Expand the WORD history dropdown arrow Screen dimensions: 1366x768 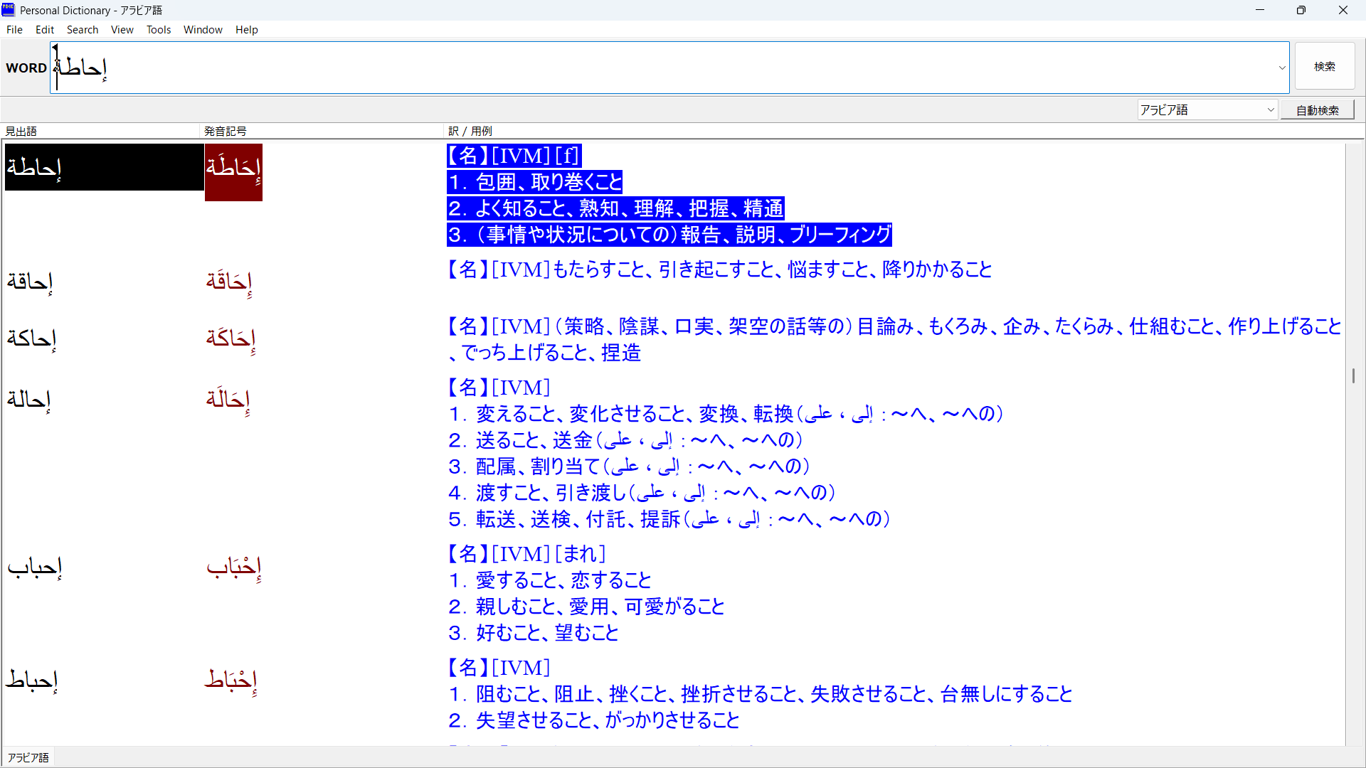coord(1282,68)
